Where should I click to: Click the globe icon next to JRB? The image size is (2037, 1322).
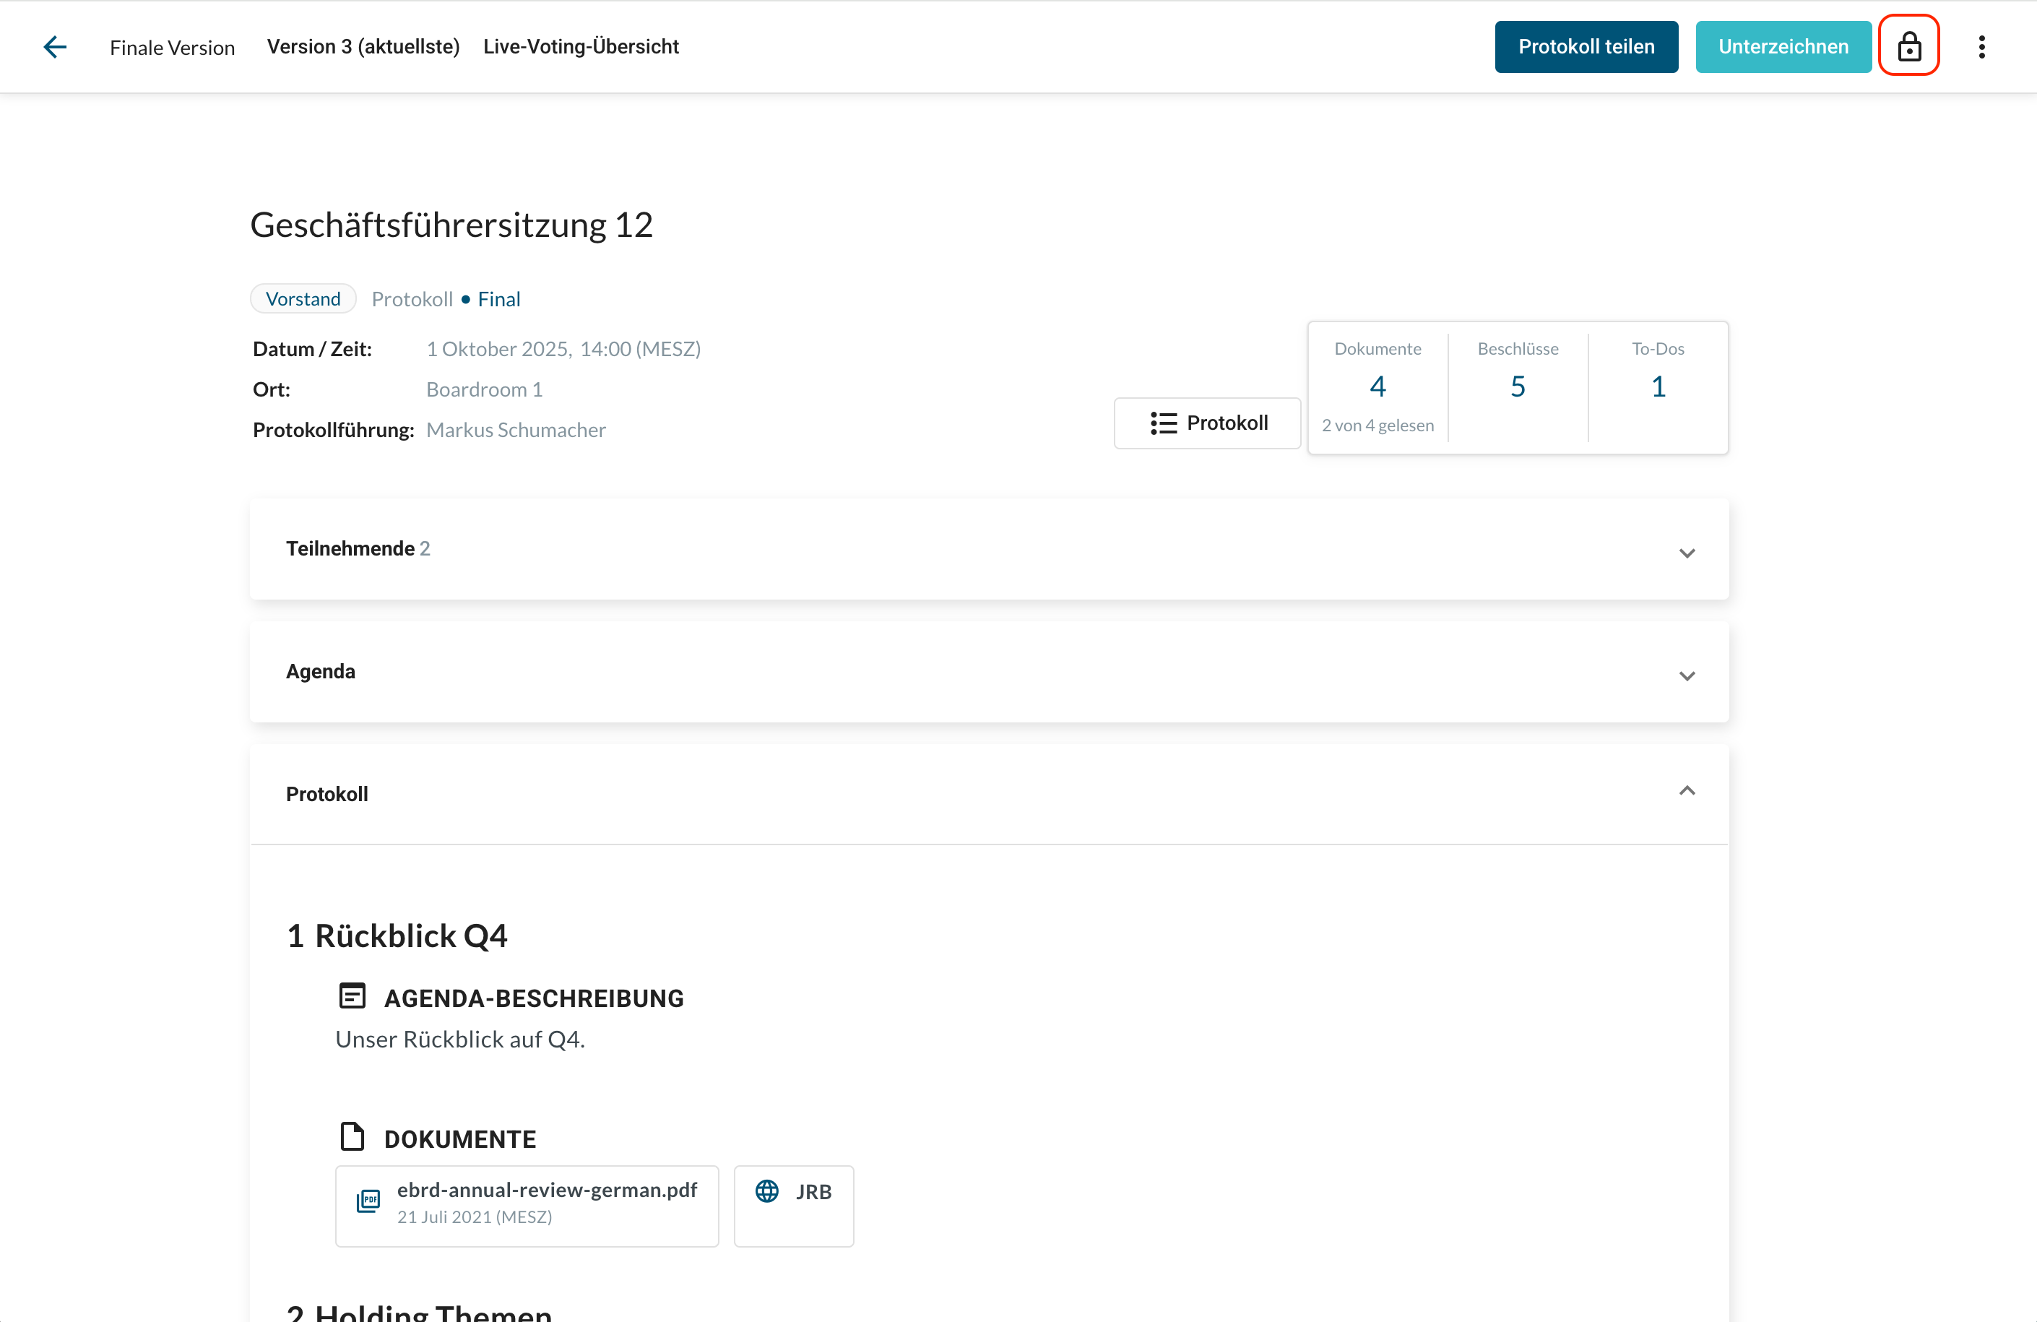click(767, 1191)
